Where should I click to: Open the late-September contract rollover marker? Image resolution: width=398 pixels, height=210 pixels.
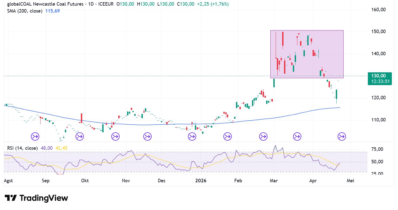pos(80,137)
